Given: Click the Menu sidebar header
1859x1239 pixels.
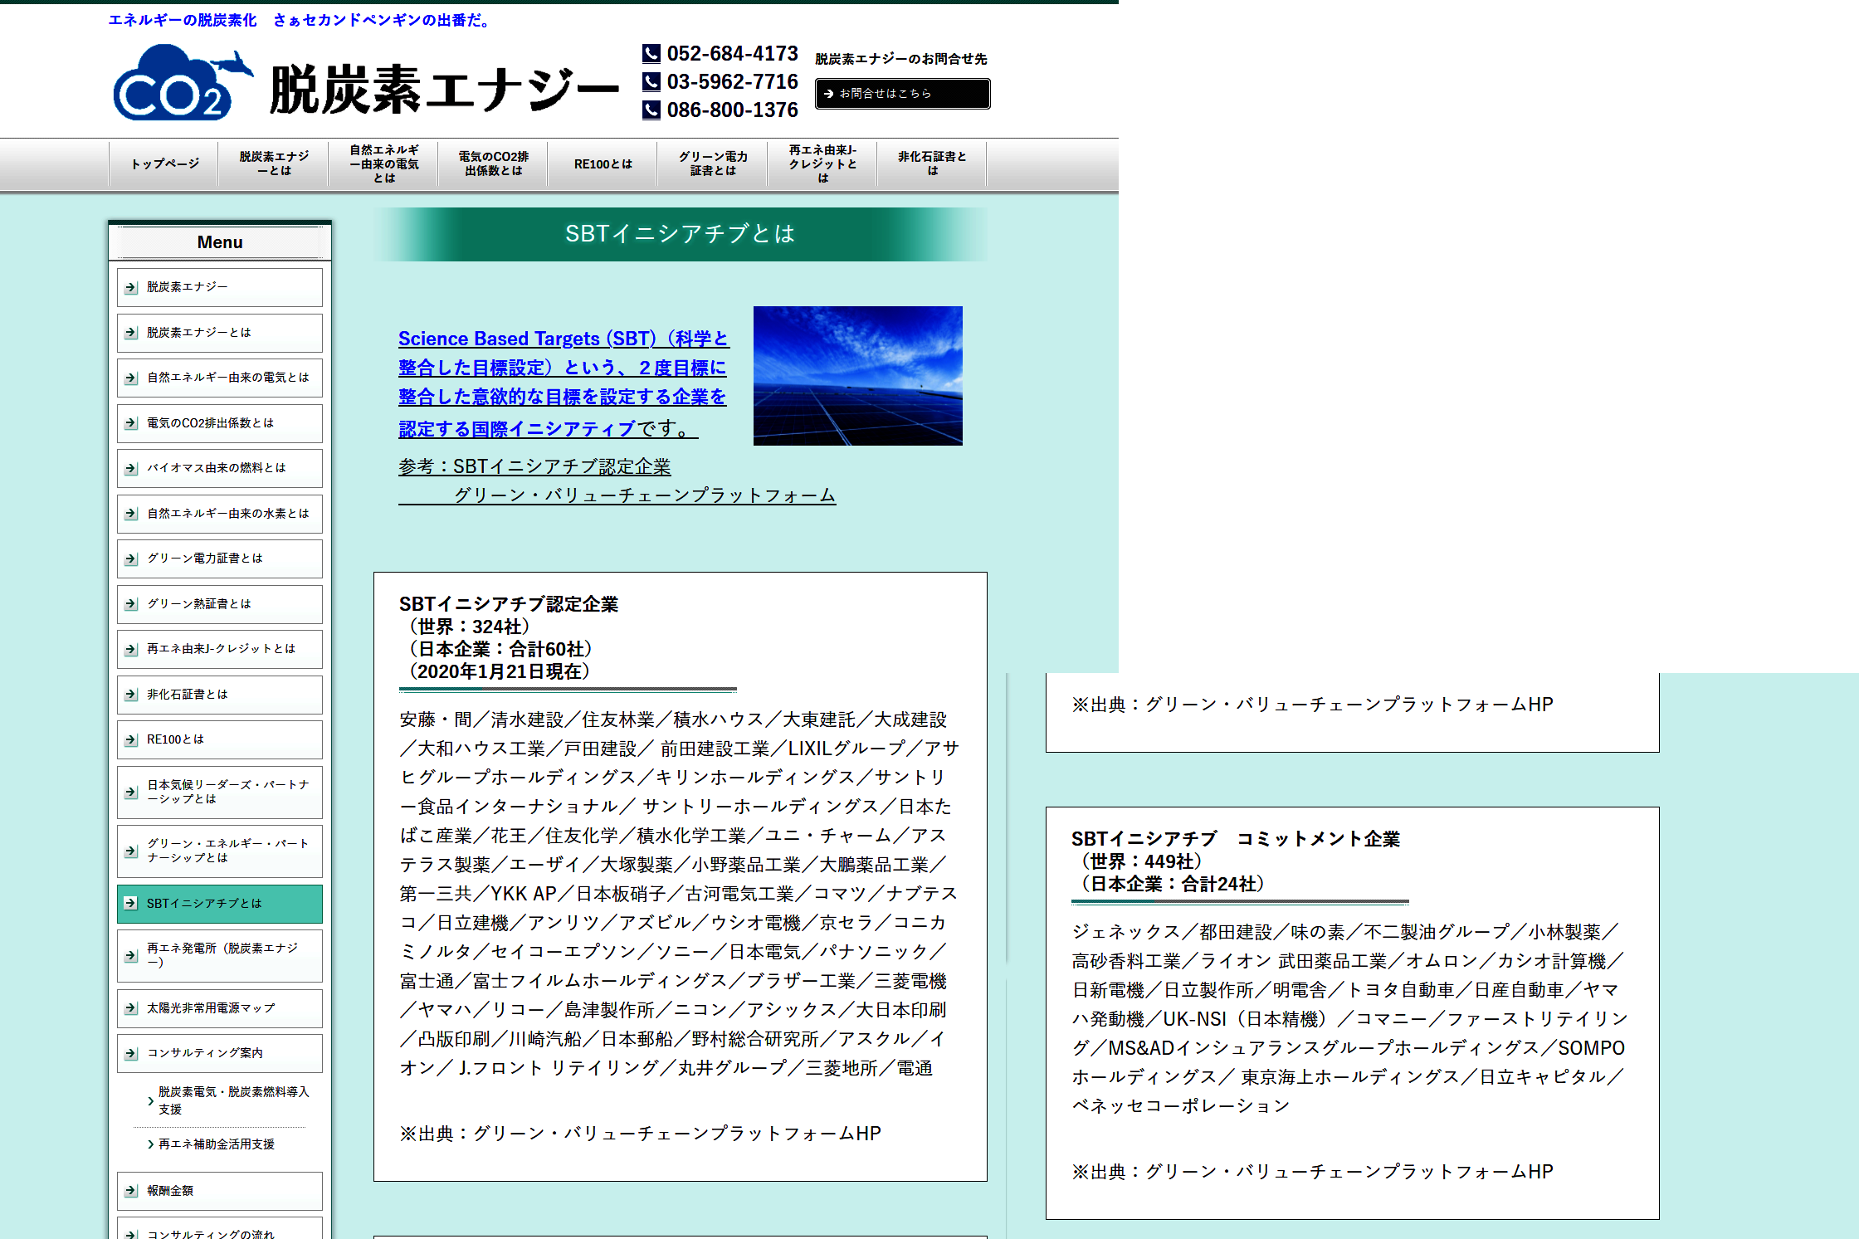Looking at the screenshot, I should 220,242.
